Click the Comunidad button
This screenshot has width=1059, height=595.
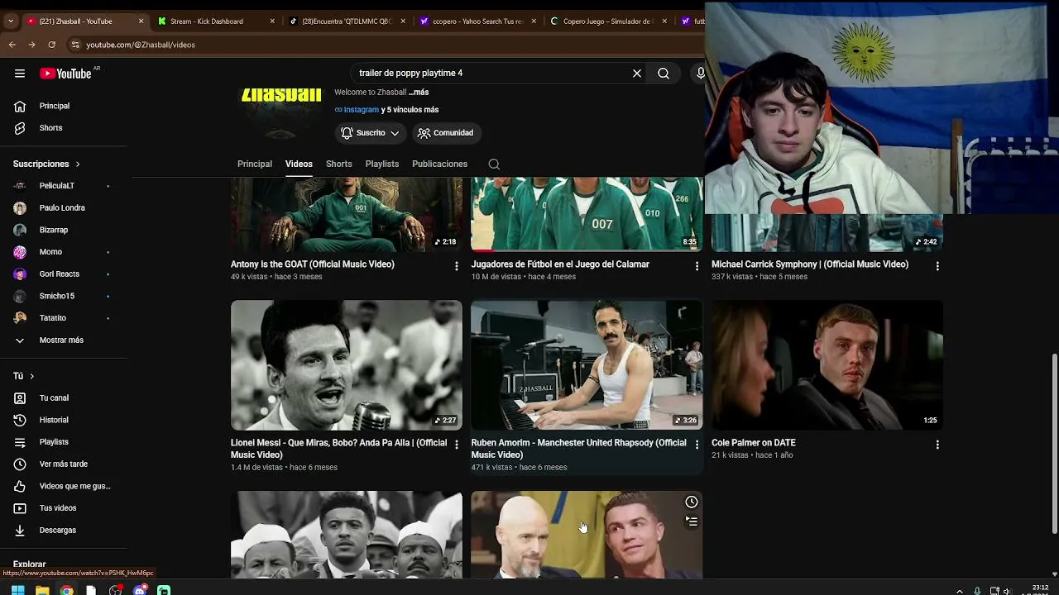(445, 133)
